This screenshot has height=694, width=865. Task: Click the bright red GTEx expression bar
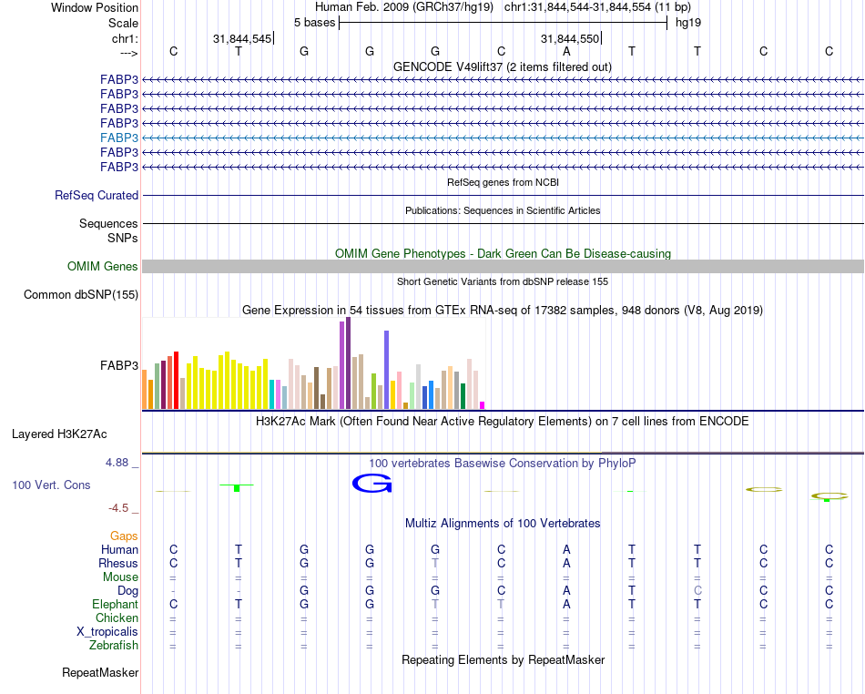[176, 380]
